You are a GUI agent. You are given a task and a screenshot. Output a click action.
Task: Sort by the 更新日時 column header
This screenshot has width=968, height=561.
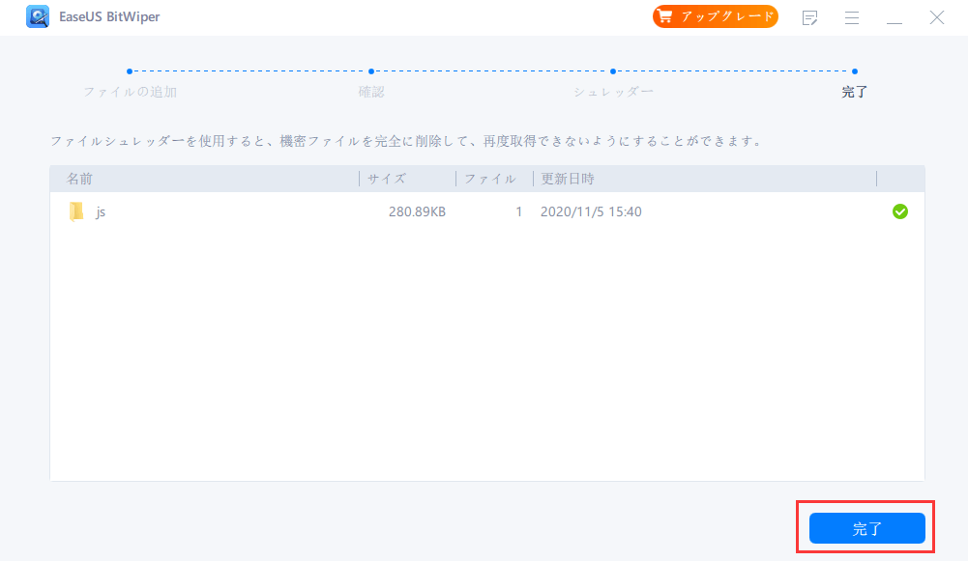(x=568, y=179)
